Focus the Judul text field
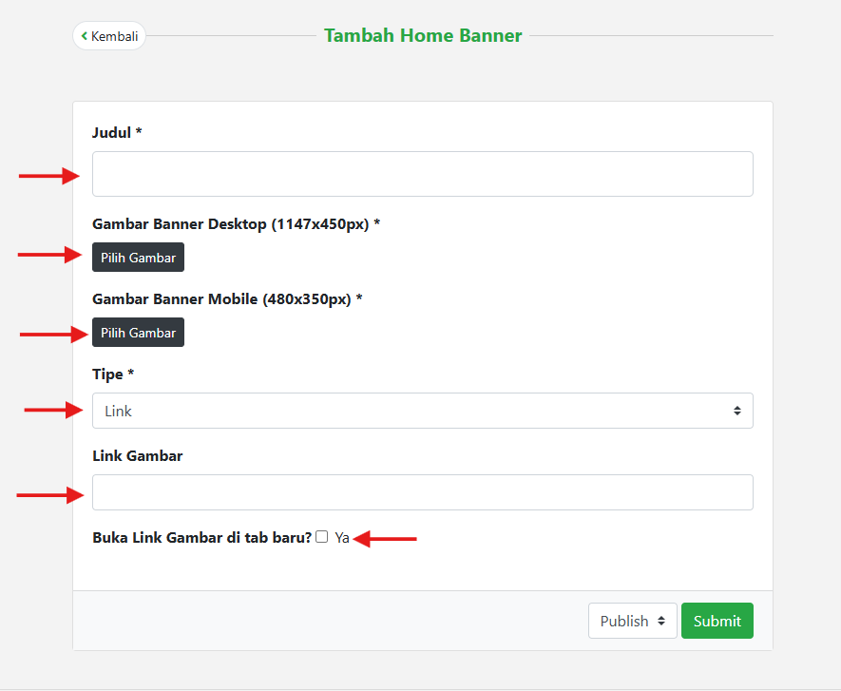The height and width of the screenshot is (691, 841). coord(422,174)
